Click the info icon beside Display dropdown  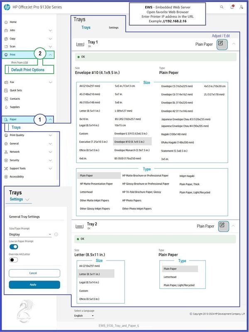pos(56,234)
